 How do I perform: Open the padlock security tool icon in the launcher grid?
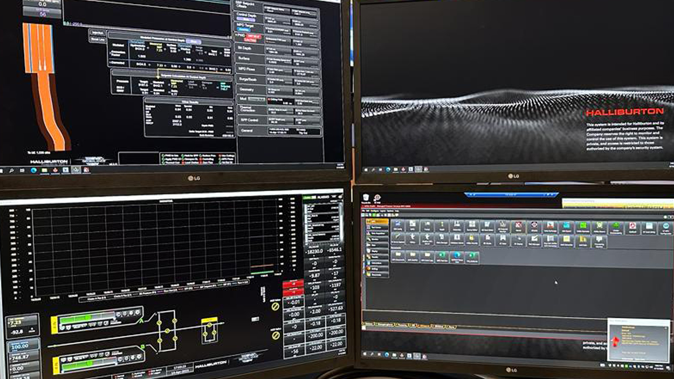click(471, 238)
